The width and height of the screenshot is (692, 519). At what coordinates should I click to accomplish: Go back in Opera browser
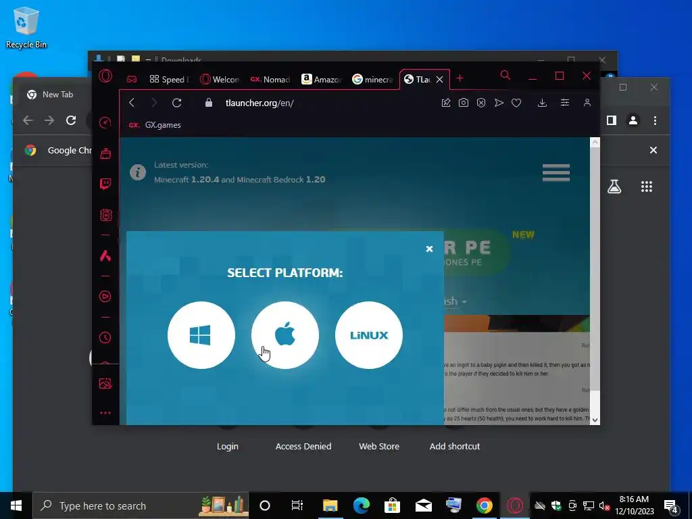(x=132, y=103)
